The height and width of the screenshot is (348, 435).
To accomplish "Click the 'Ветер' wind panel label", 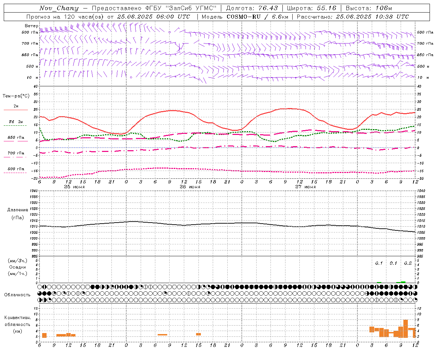I will [x=32, y=26].
